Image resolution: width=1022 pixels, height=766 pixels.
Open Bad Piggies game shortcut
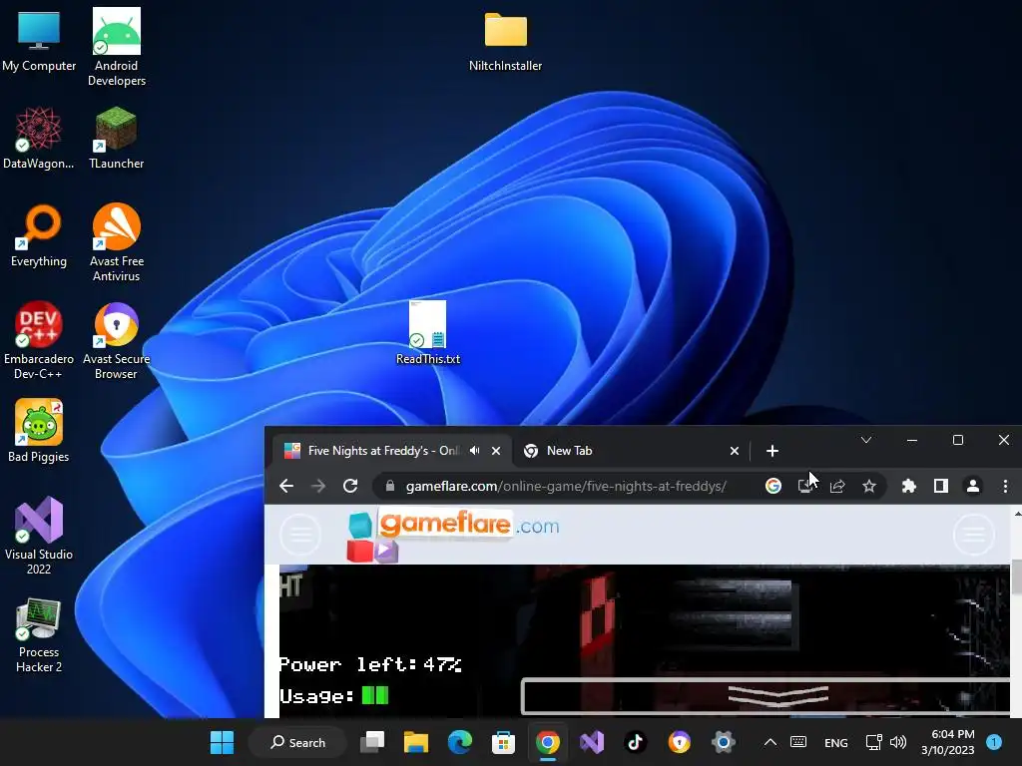point(39,431)
